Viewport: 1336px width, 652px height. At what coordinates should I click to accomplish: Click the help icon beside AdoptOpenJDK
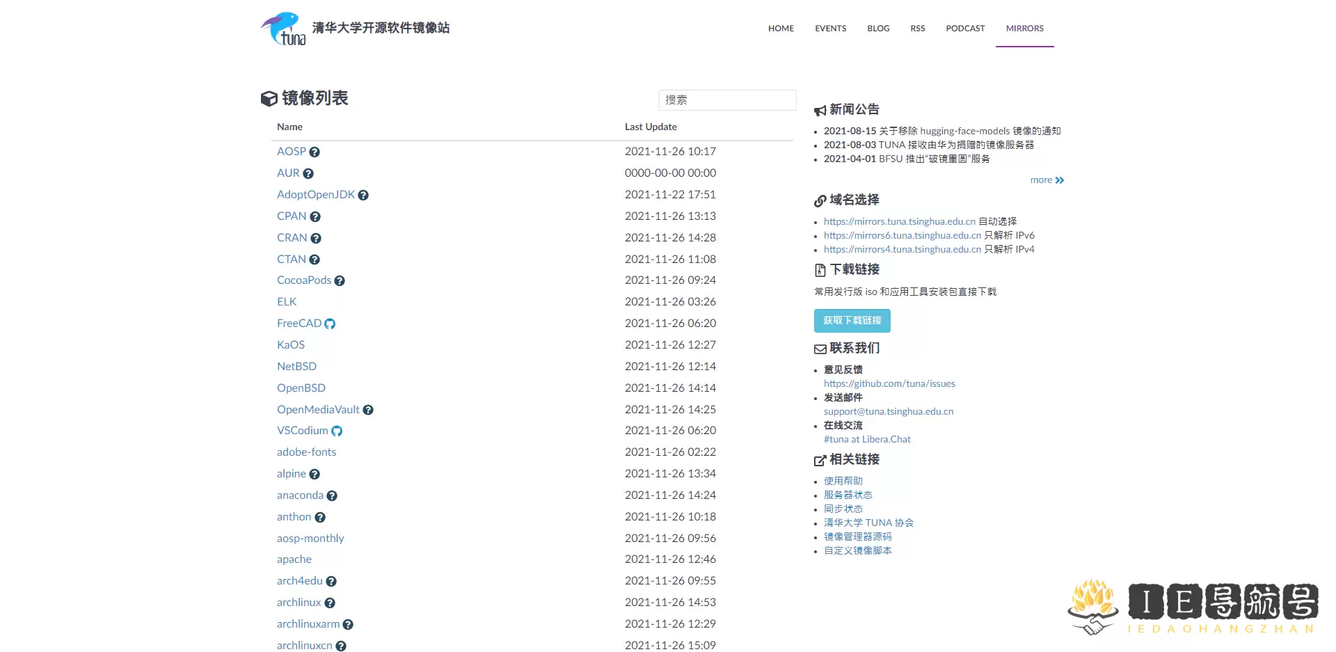click(x=363, y=195)
